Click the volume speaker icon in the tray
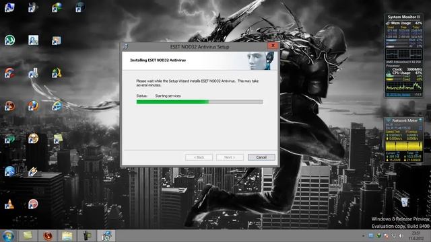Viewport: 431px width, 242px height. pyautogui.click(x=401, y=236)
